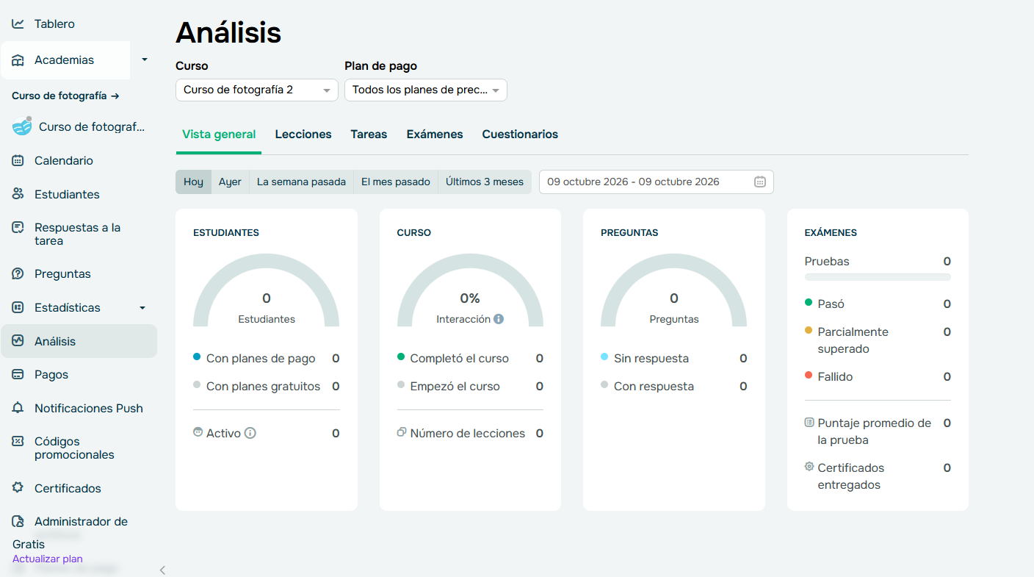The height and width of the screenshot is (577, 1034).
Task: Select the Hoy date filter
Action: pyautogui.click(x=193, y=182)
